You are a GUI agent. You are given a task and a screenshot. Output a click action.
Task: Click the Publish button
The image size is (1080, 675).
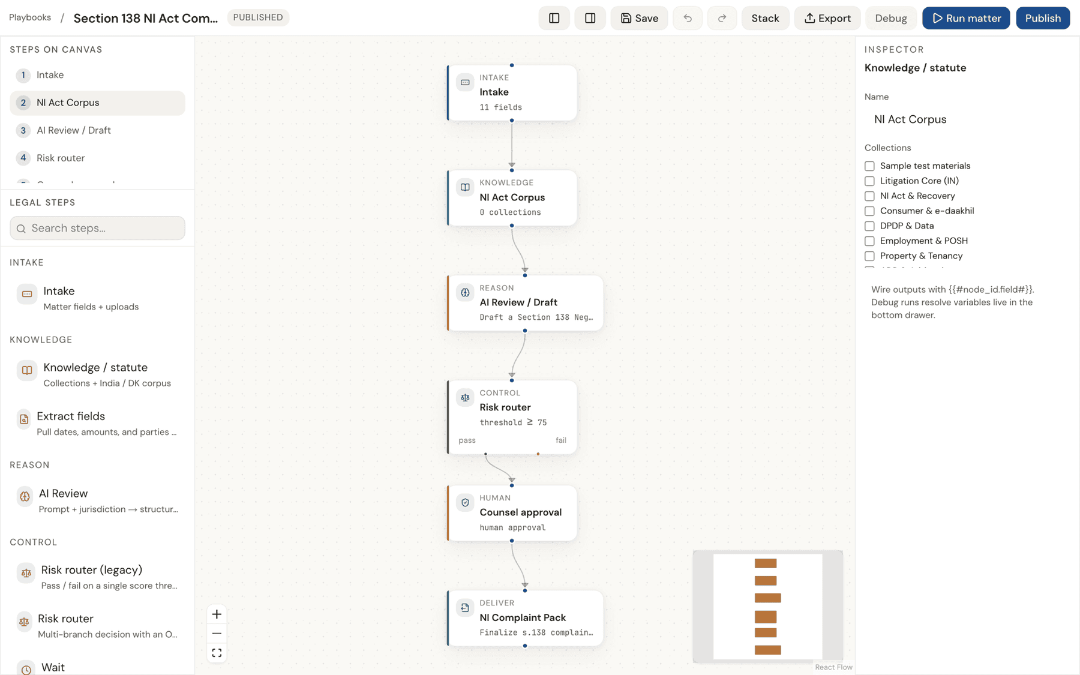coord(1043,18)
